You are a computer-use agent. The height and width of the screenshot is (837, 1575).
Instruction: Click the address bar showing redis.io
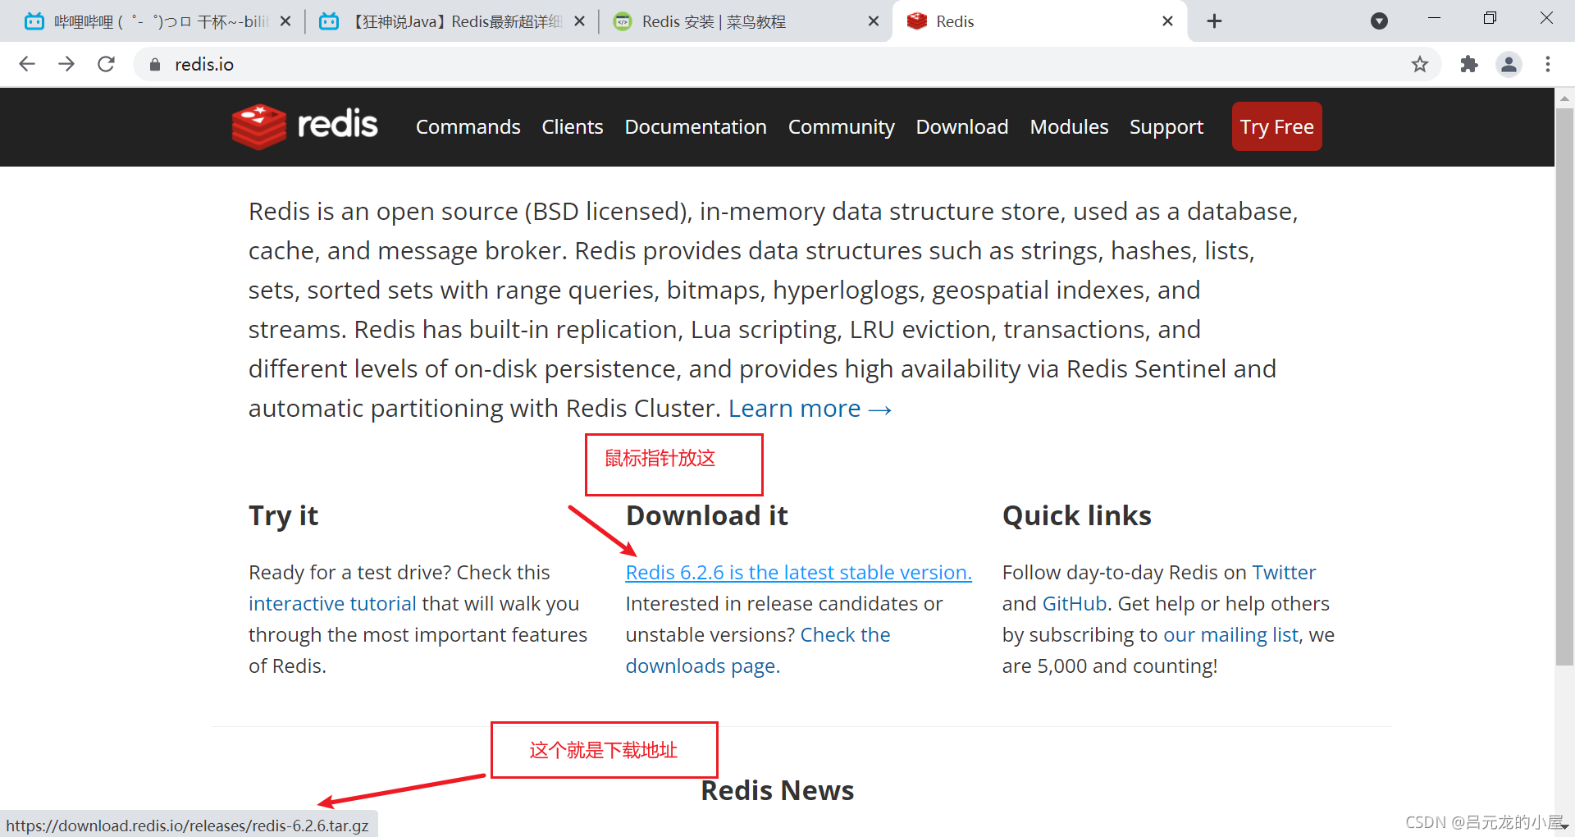click(787, 64)
